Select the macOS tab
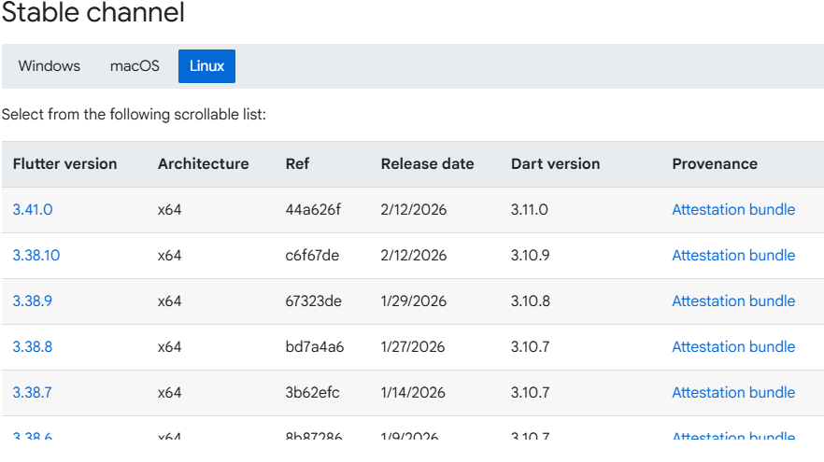The height and width of the screenshot is (462, 824). (135, 66)
